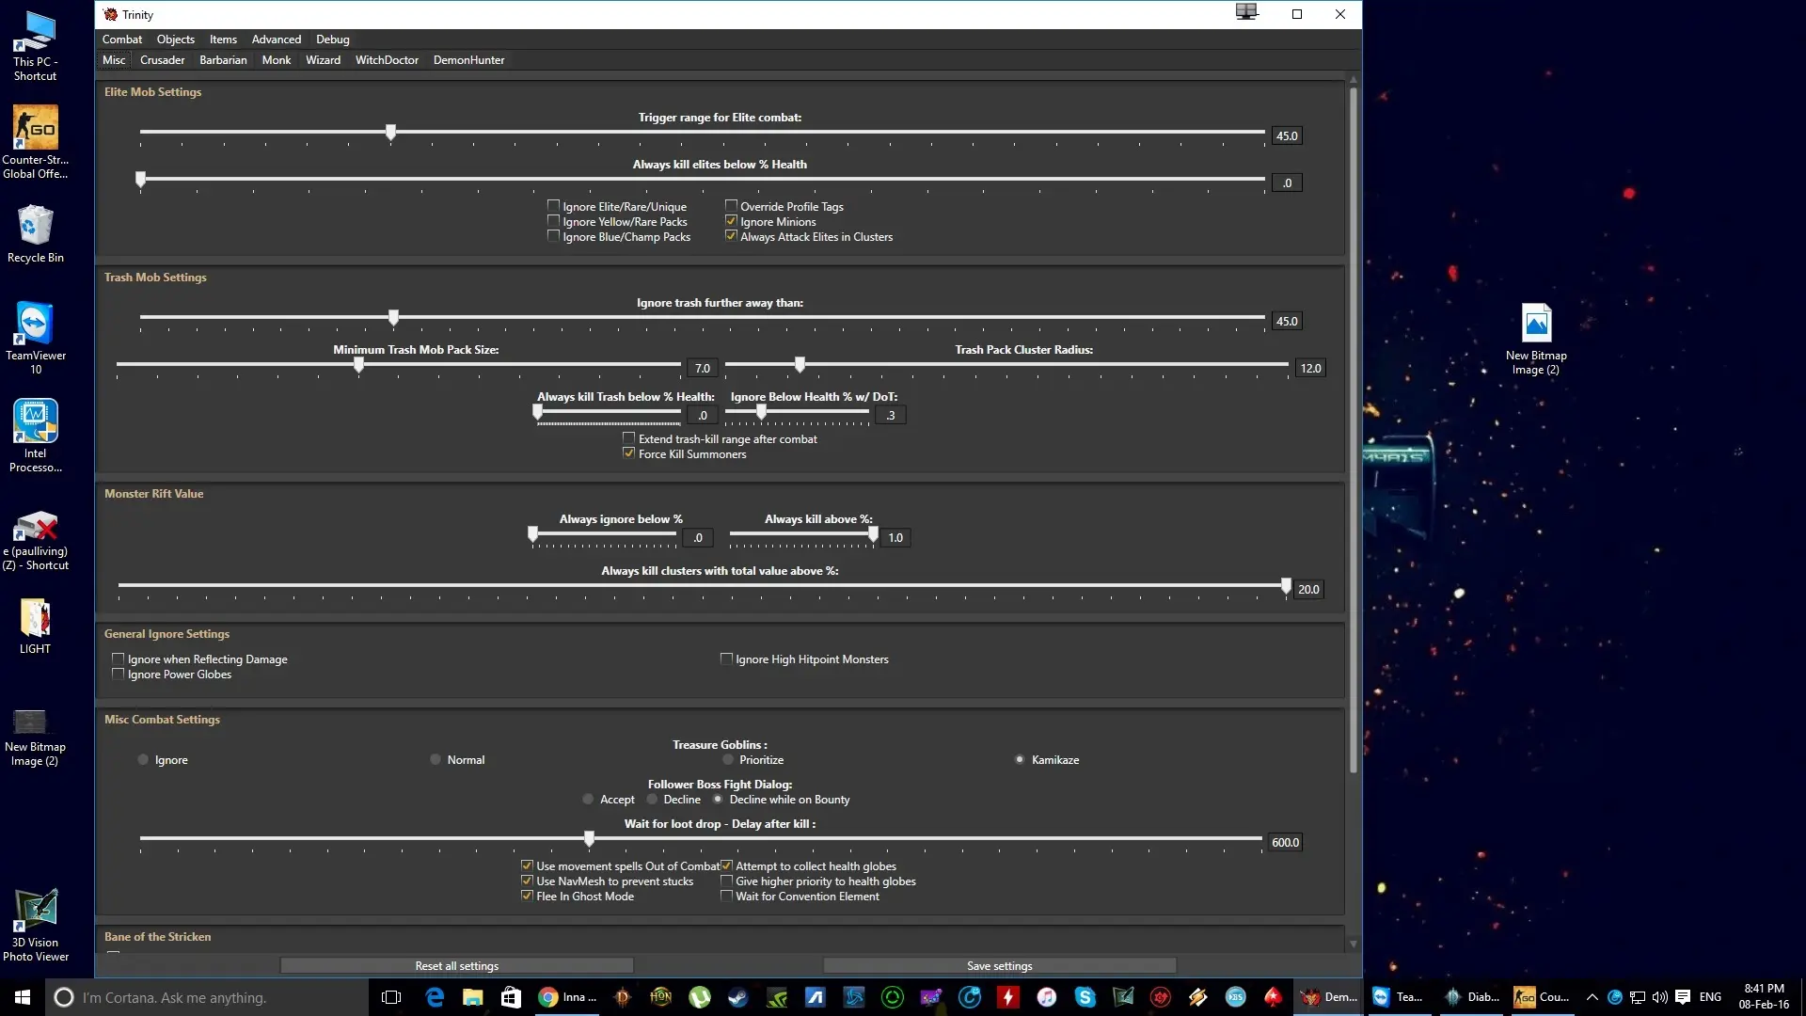1806x1016 pixels.
Task: Enable Give higher priority to health globes
Action: click(726, 881)
